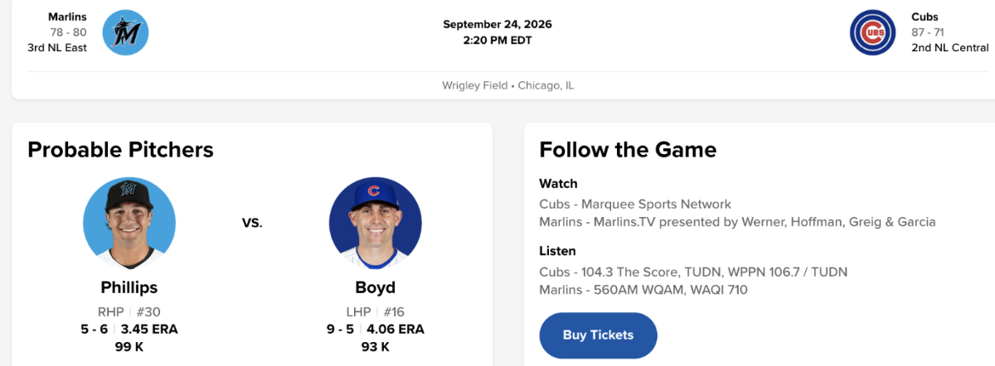Open pitcher Boyd name link

tap(376, 288)
